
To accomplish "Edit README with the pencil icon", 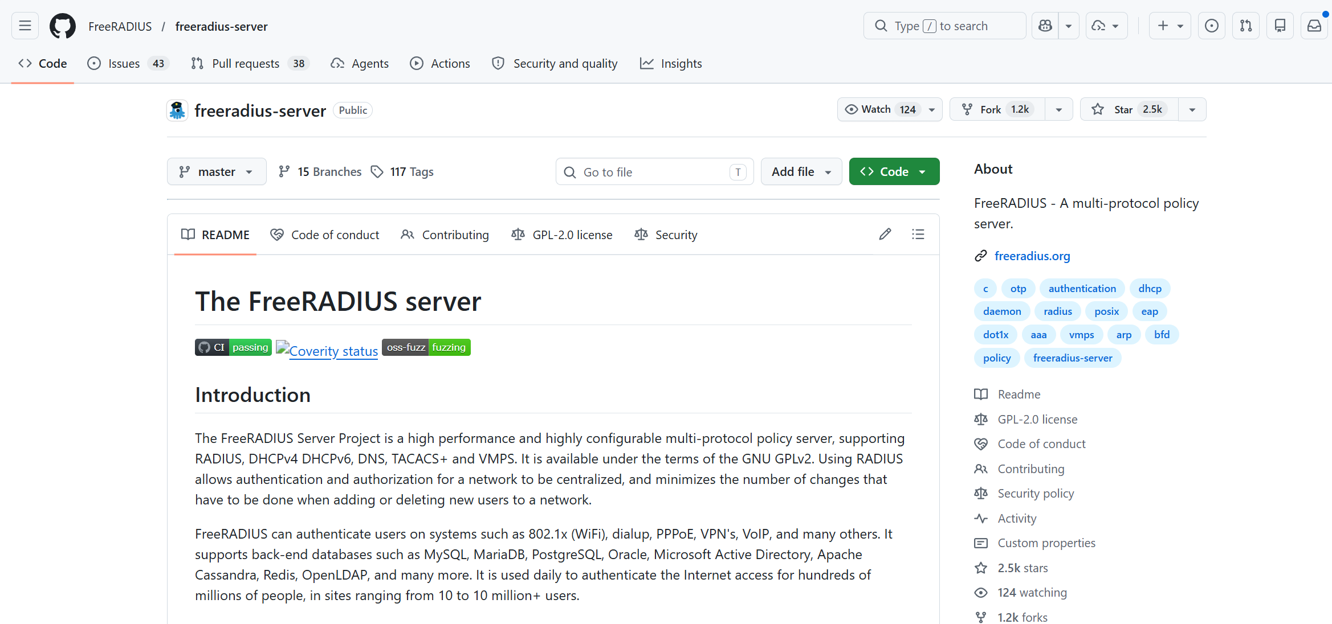I will pyautogui.click(x=885, y=234).
